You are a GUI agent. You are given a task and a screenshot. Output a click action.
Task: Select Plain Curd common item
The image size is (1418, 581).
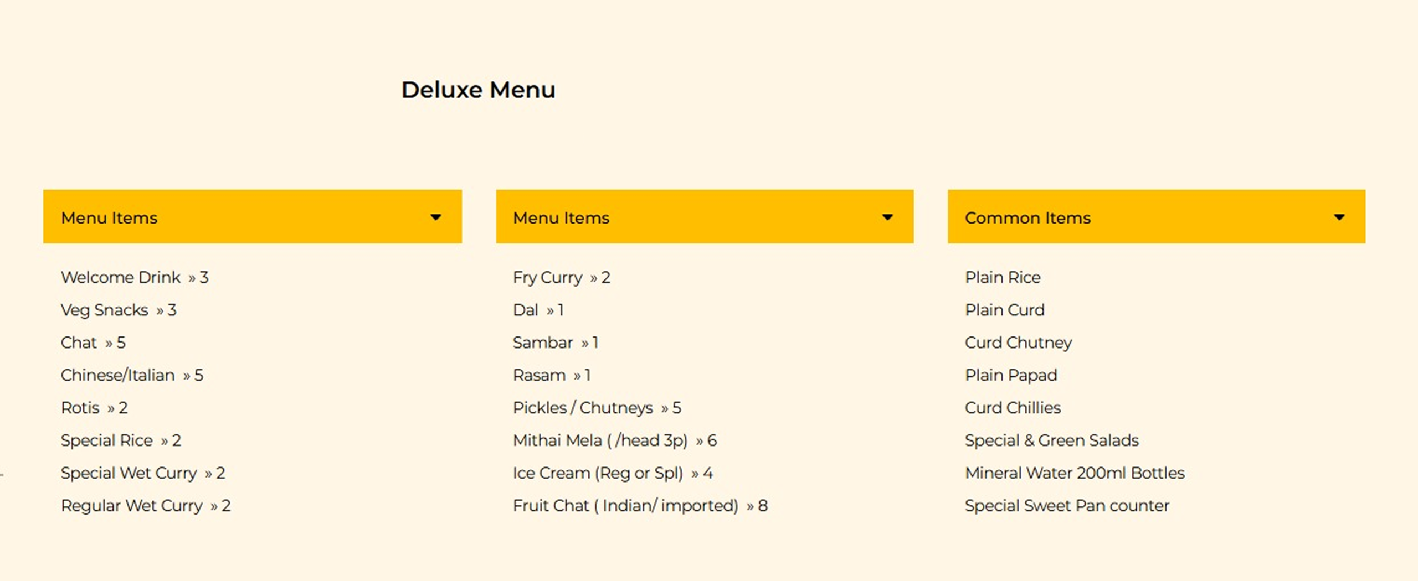(x=1004, y=310)
